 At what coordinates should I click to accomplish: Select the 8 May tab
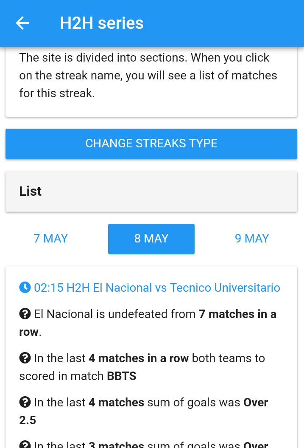(x=151, y=239)
